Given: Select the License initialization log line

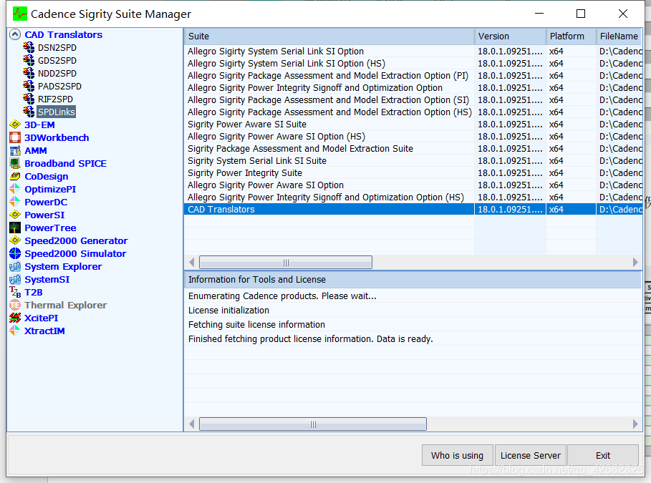Looking at the screenshot, I should pos(413,310).
